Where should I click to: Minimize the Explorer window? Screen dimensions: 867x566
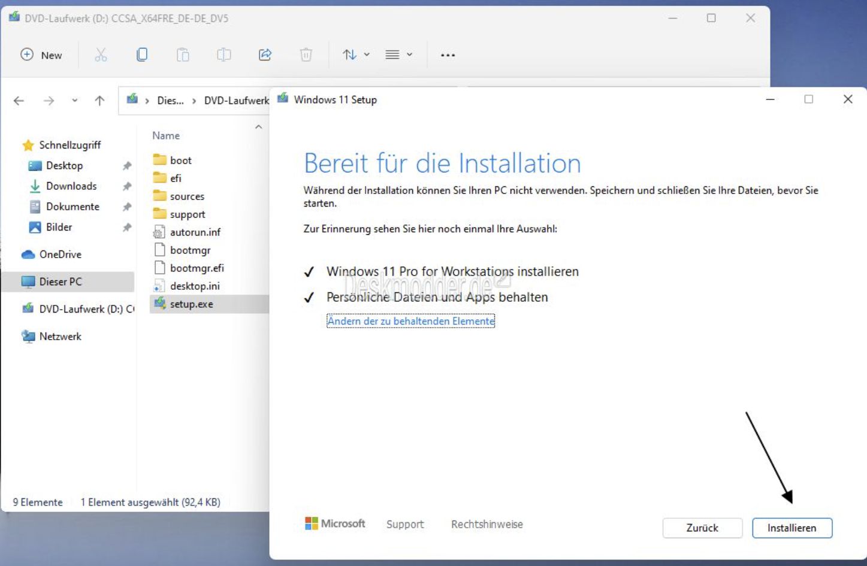click(x=673, y=18)
